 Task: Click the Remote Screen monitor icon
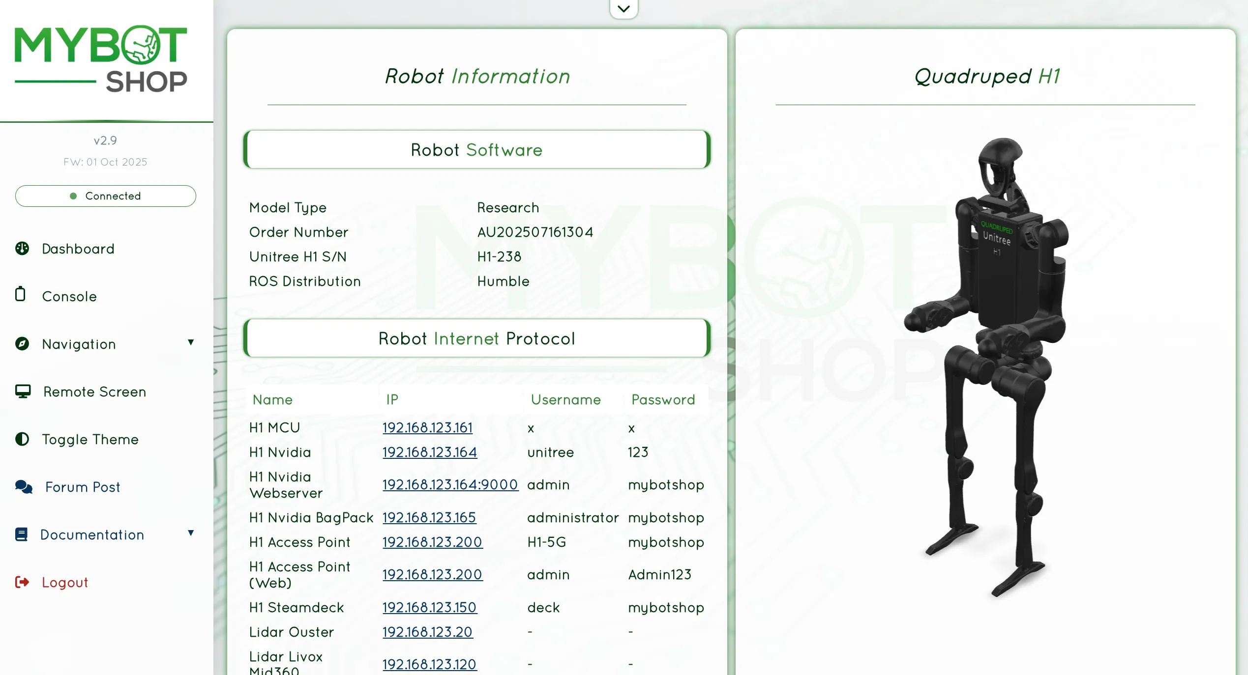click(x=23, y=391)
